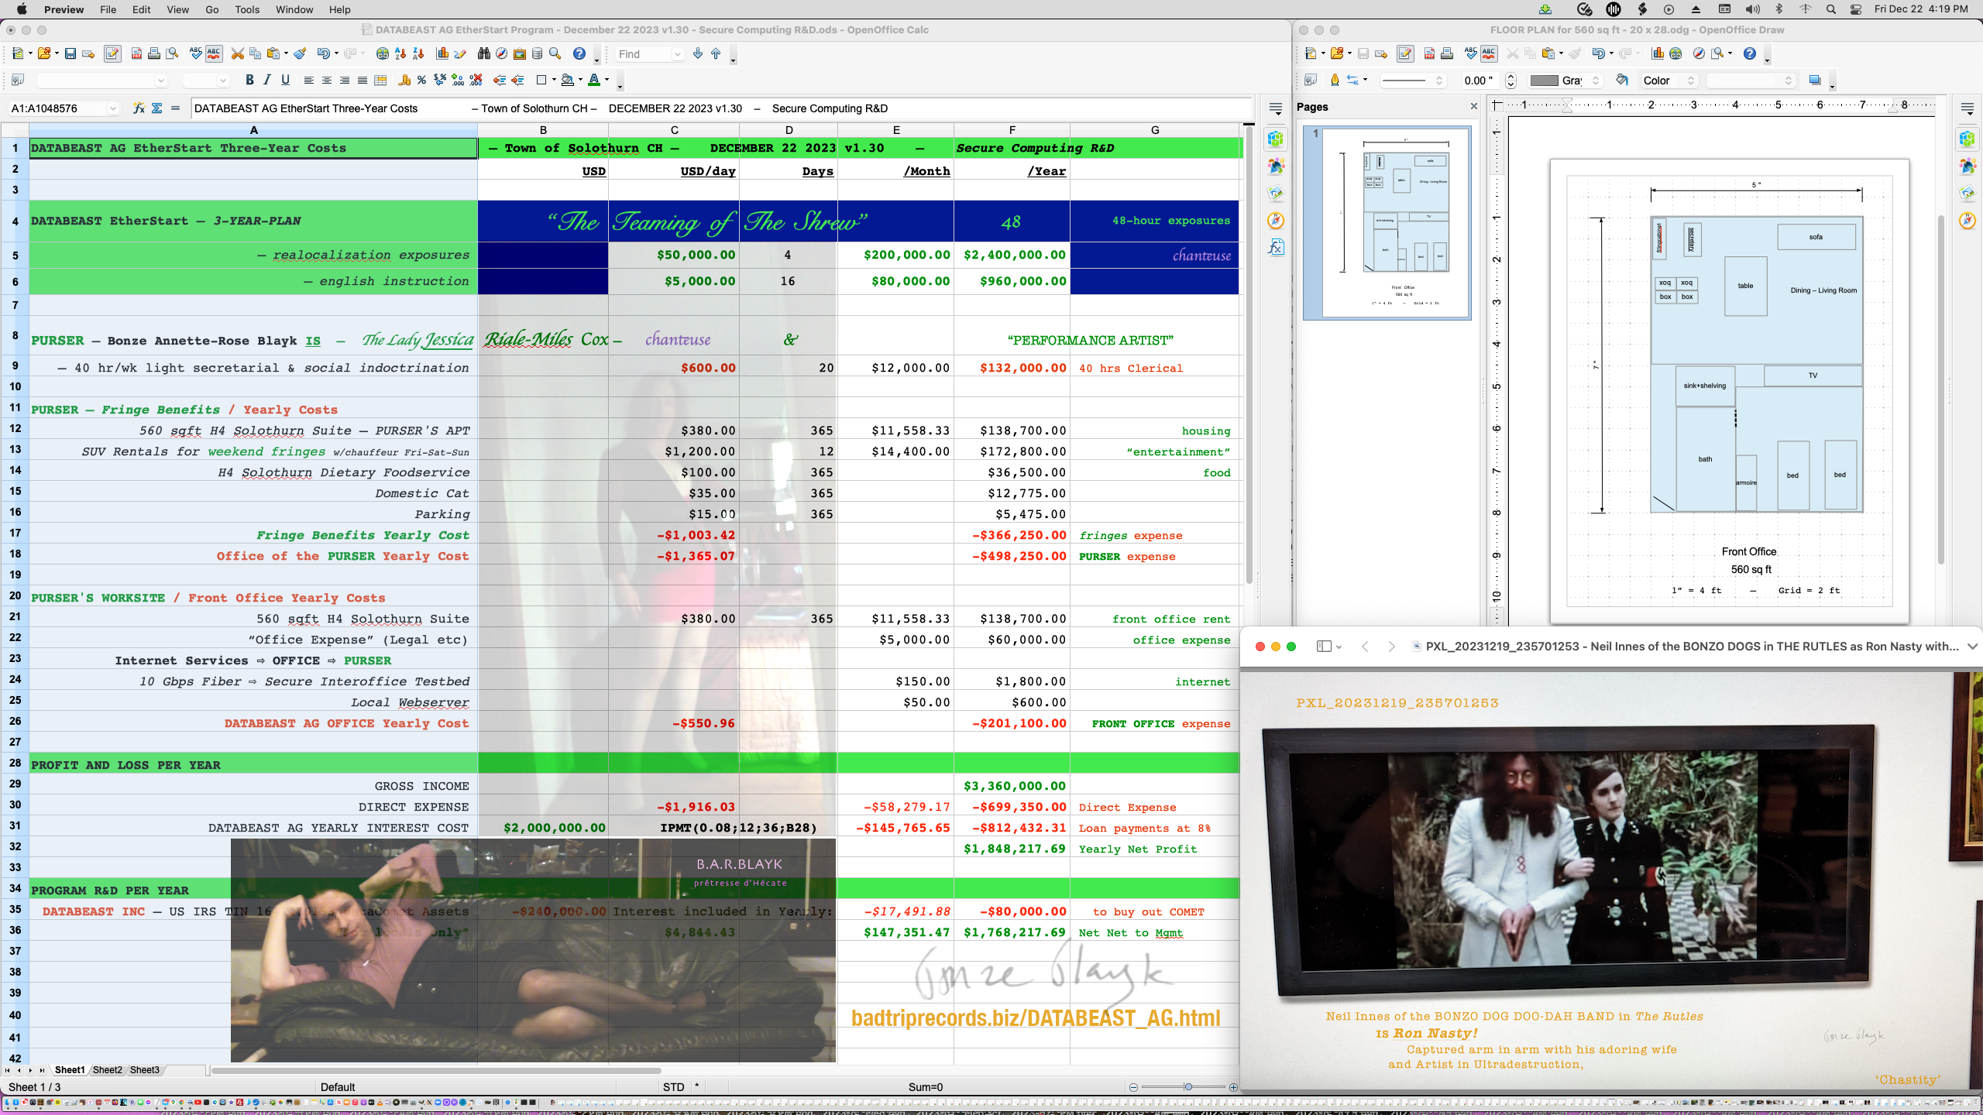
Task: Open Find & Replace binoculars in Calc
Action: point(484,53)
